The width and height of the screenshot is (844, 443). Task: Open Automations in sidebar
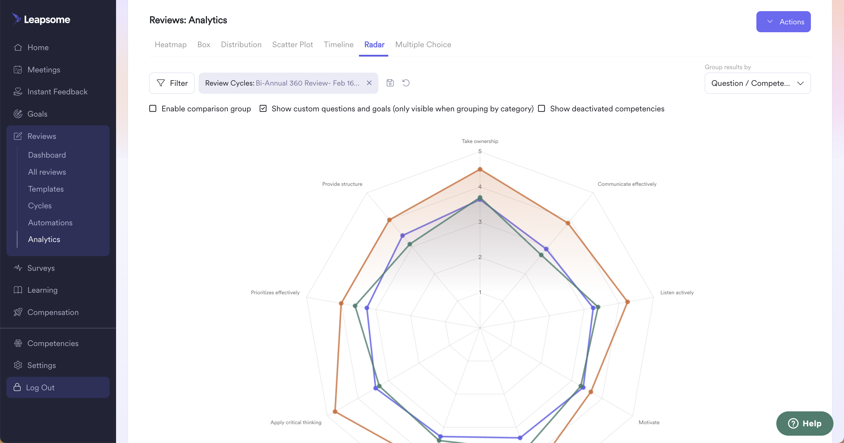coord(50,223)
